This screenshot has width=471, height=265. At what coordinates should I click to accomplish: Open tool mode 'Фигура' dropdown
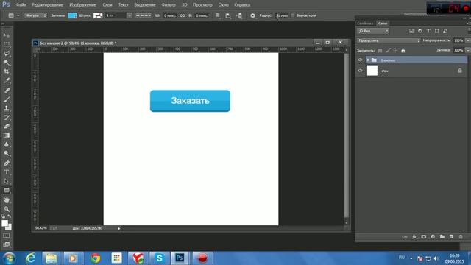point(36,15)
